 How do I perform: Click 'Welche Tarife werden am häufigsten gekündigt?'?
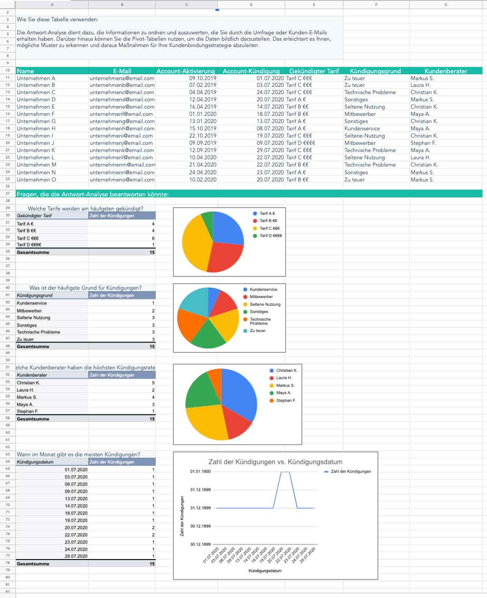point(86,209)
